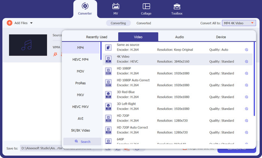Viewport: 262px width, 158px height.
Task: Choose ProRes format
Action: [x=80, y=83]
